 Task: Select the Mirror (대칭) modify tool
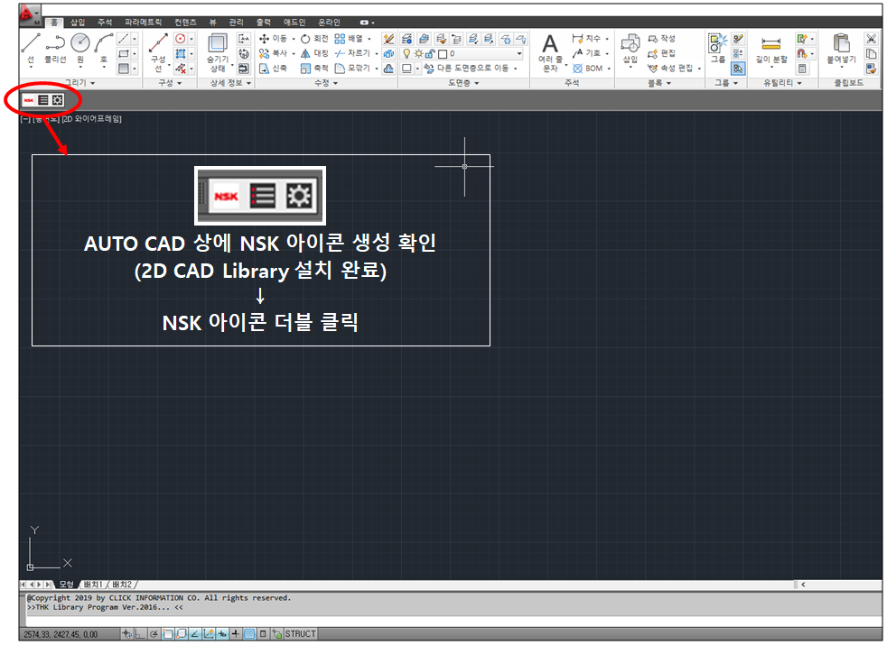[319, 53]
